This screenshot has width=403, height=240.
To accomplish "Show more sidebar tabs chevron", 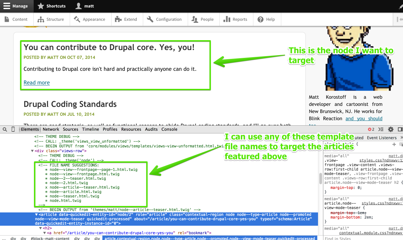I will [x=401, y=138].
